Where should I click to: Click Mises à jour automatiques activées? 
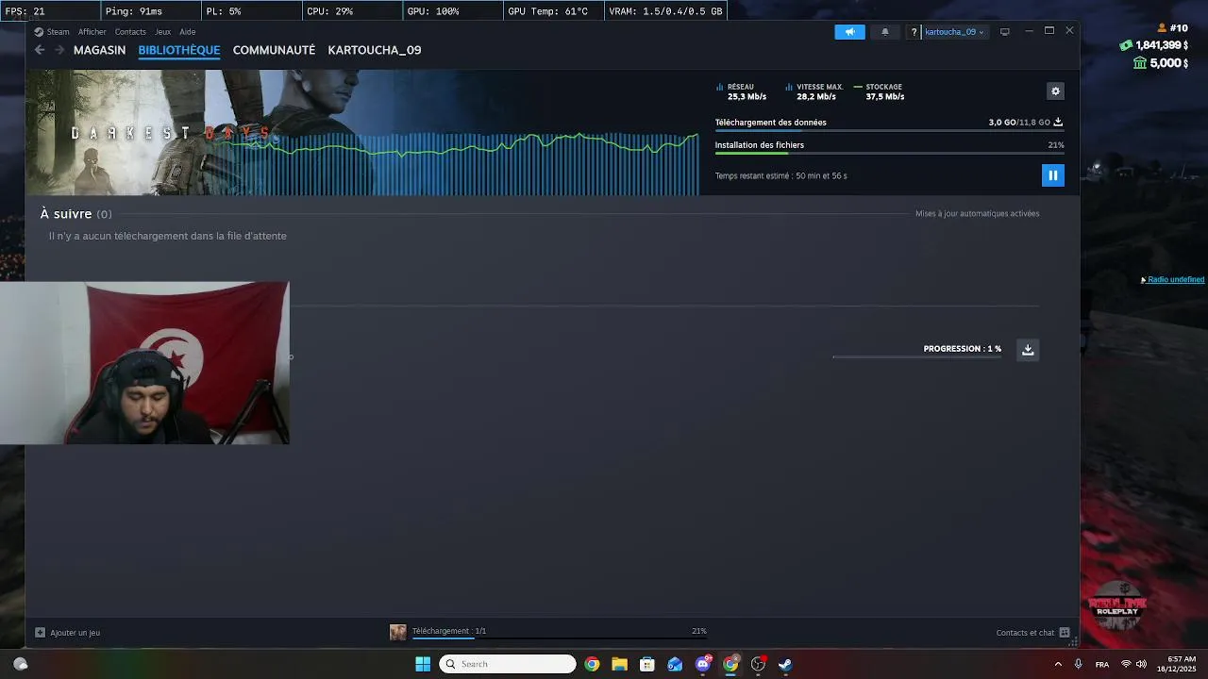[977, 214]
